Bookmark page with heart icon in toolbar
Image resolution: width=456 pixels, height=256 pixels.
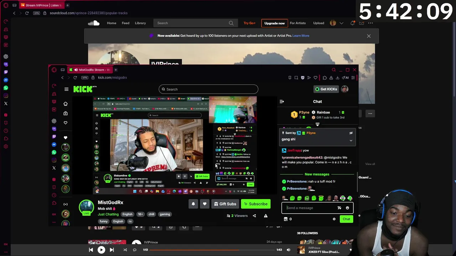coord(315,78)
